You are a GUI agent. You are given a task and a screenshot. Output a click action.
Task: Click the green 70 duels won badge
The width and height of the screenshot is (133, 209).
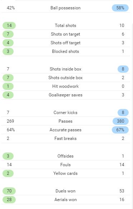coord(9,191)
